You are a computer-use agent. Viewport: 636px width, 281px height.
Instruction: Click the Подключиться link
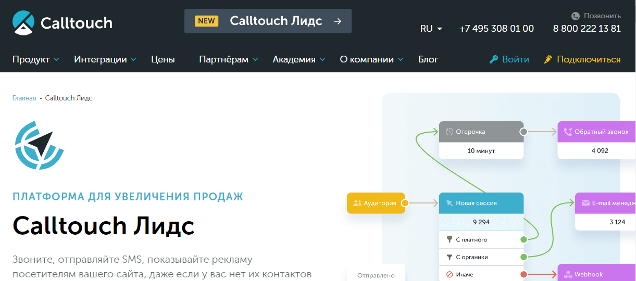point(582,59)
